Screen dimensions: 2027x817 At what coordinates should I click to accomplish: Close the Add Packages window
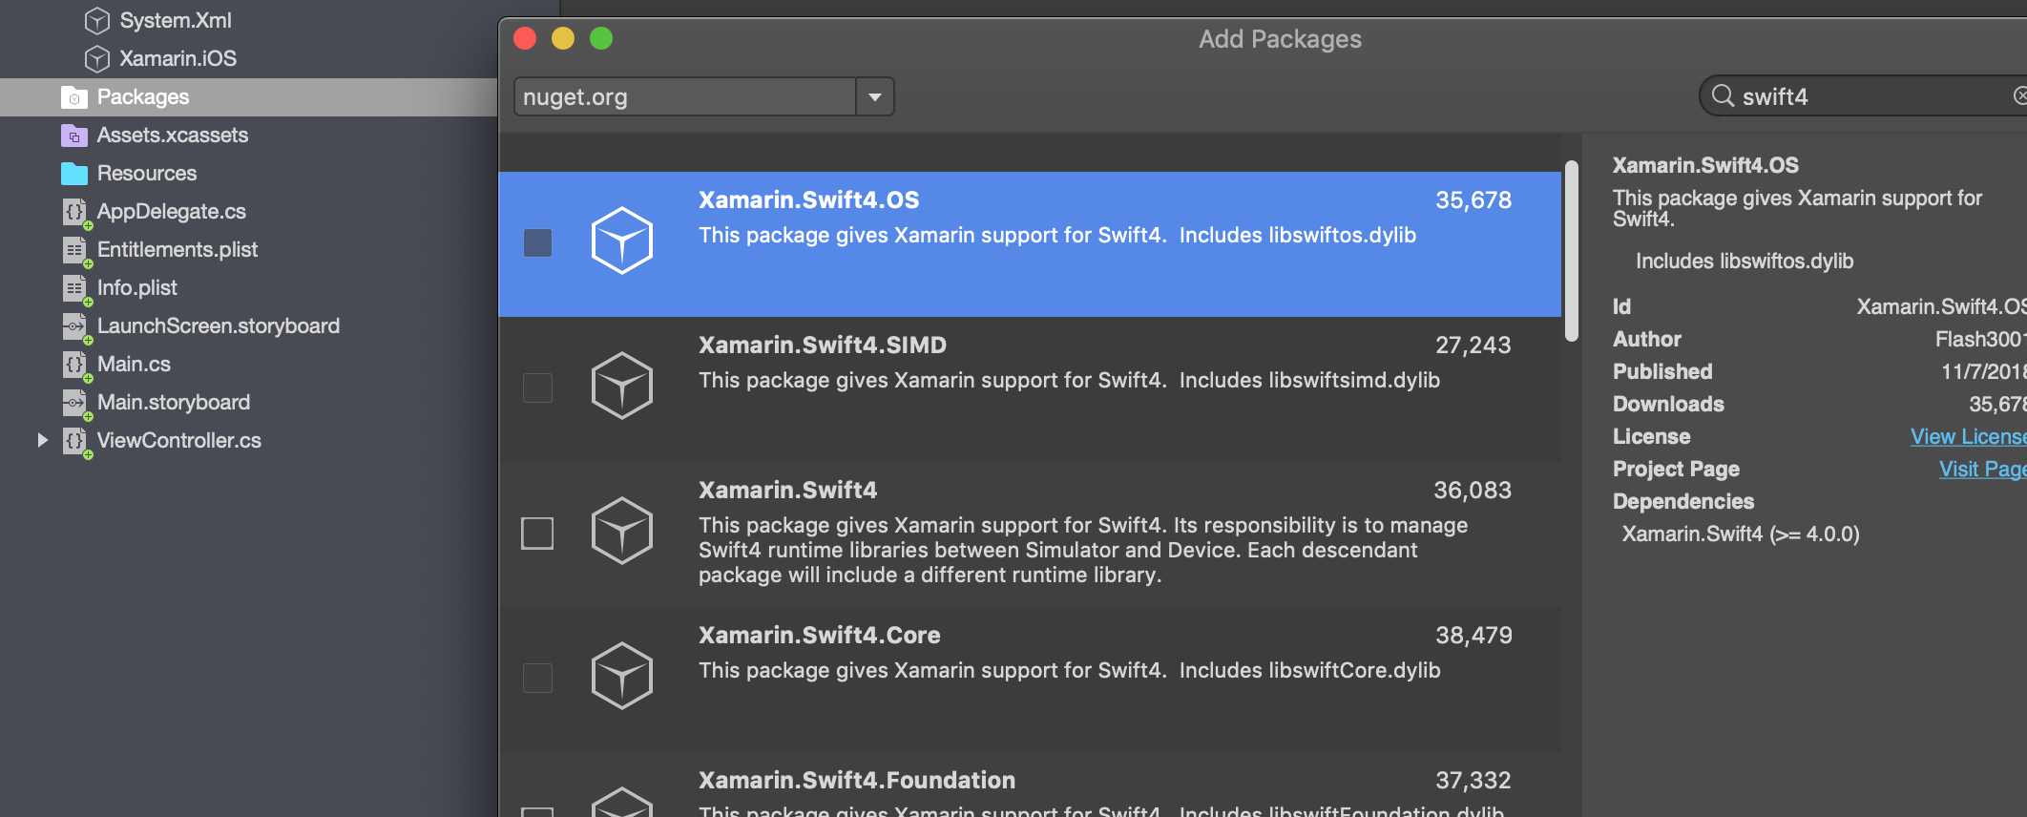(x=525, y=38)
